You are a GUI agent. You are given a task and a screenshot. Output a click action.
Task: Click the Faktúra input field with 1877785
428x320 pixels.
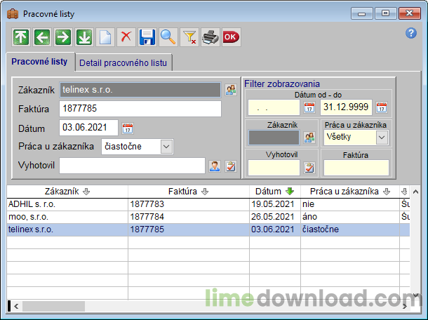140,109
